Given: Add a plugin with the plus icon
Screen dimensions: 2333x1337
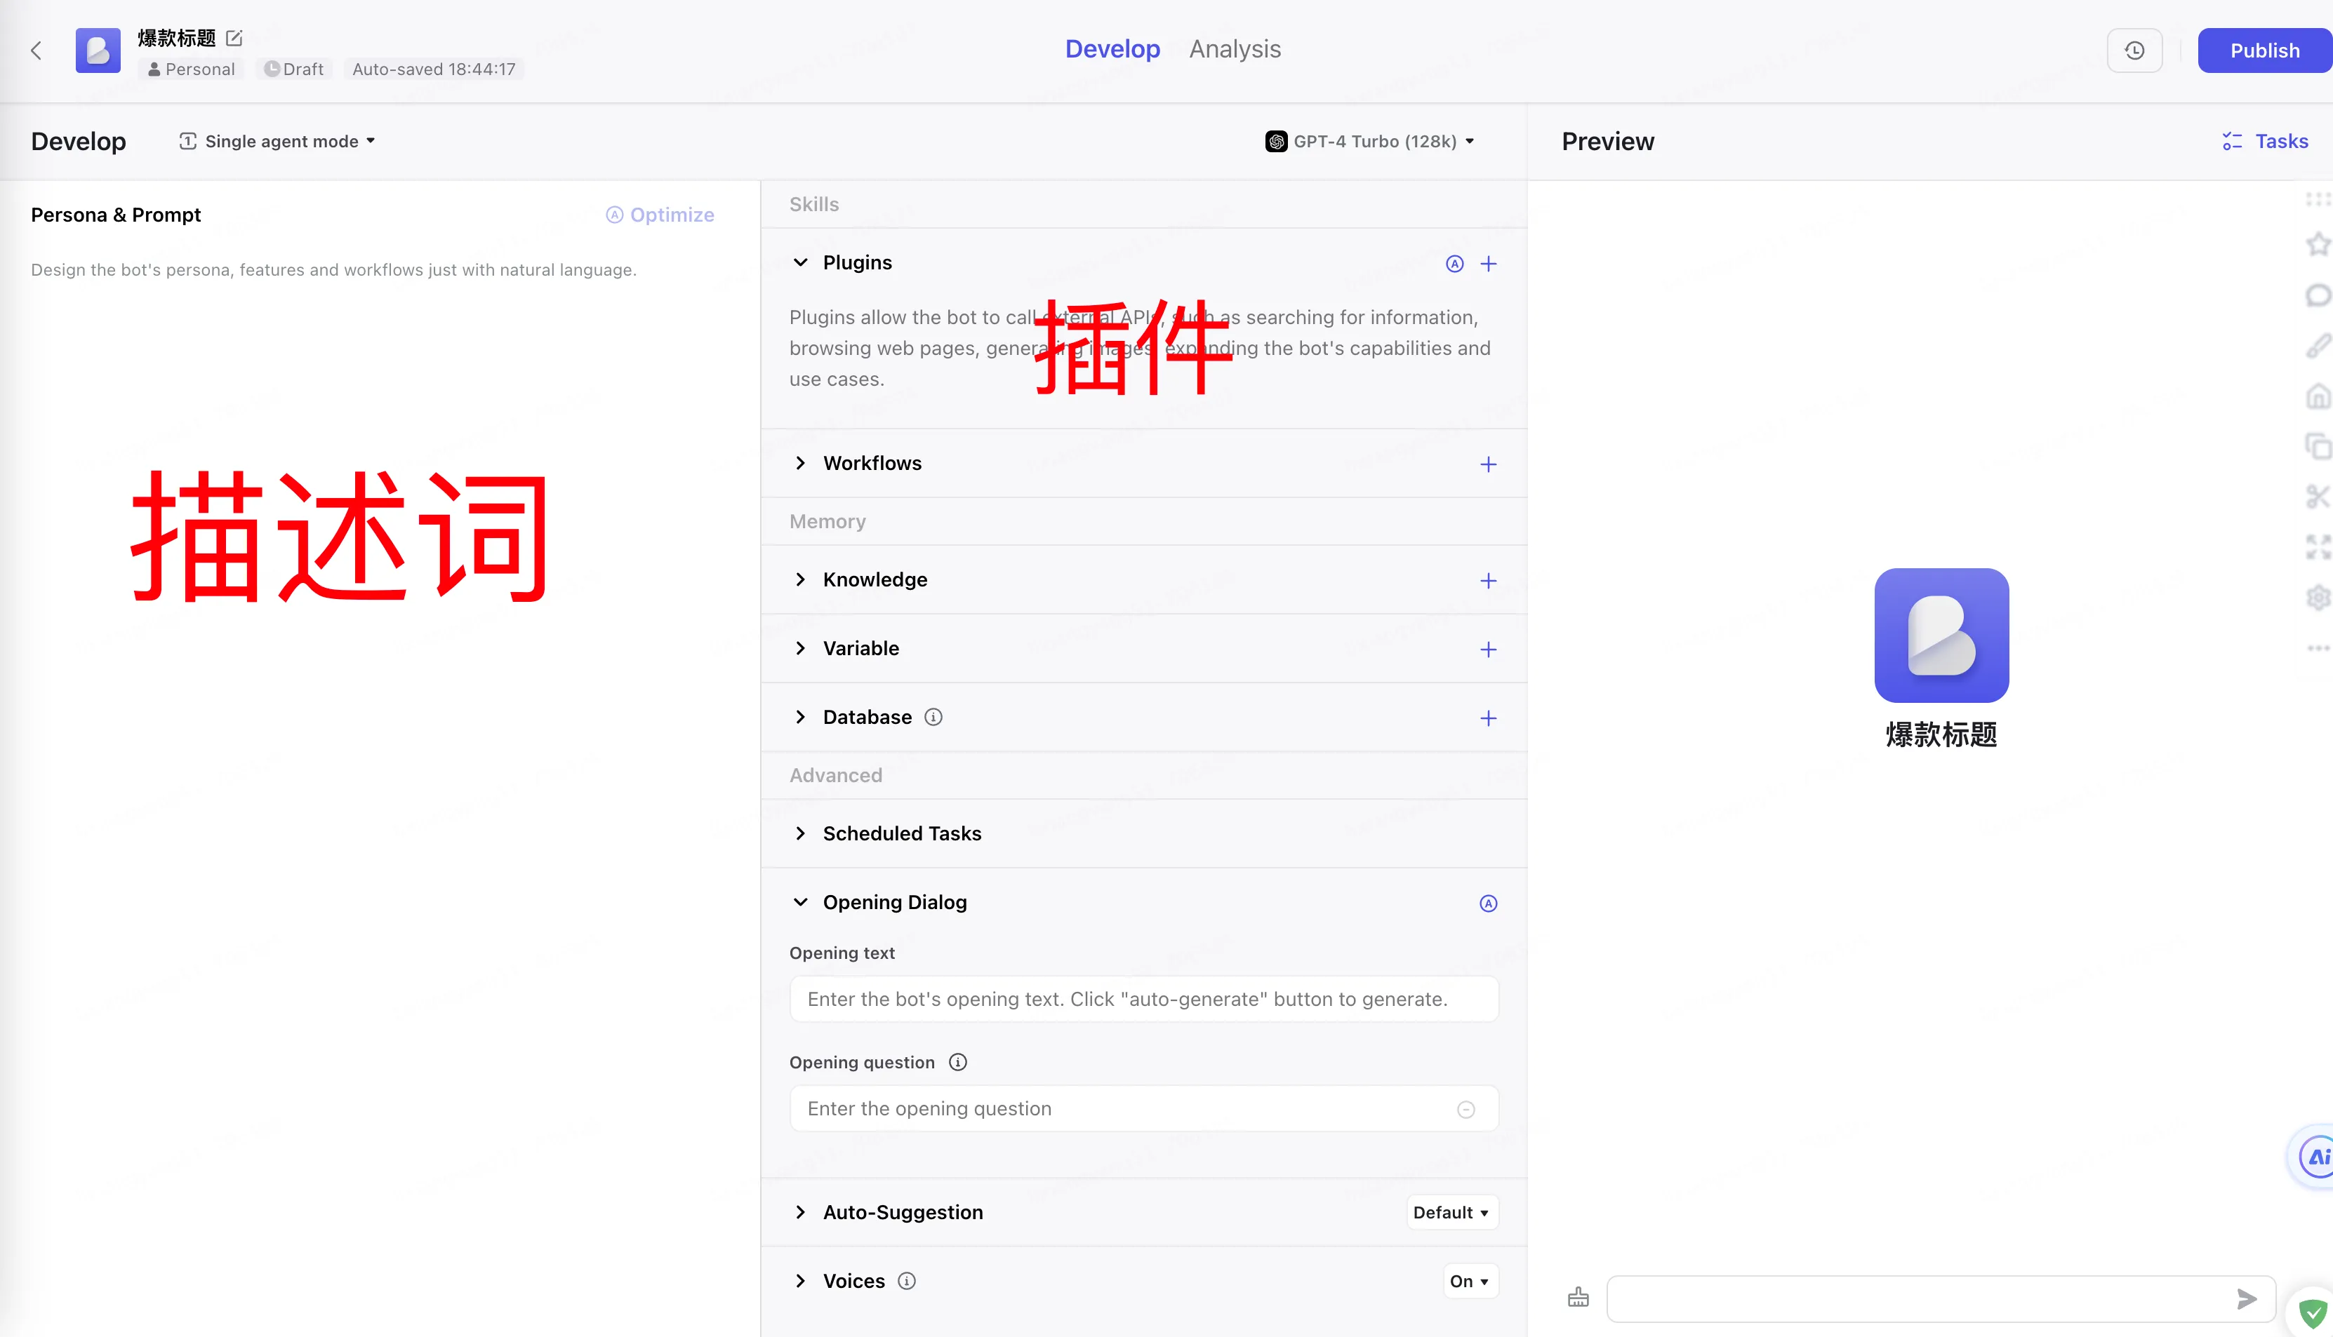Looking at the screenshot, I should point(1488,264).
